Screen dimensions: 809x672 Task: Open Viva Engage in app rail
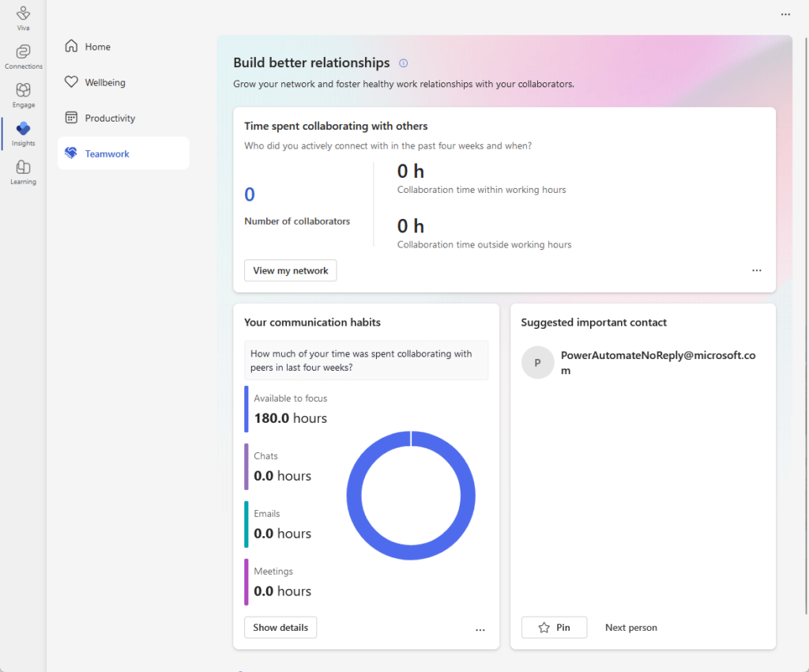point(23,95)
